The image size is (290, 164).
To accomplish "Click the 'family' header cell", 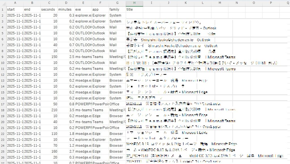I will [117, 9].
